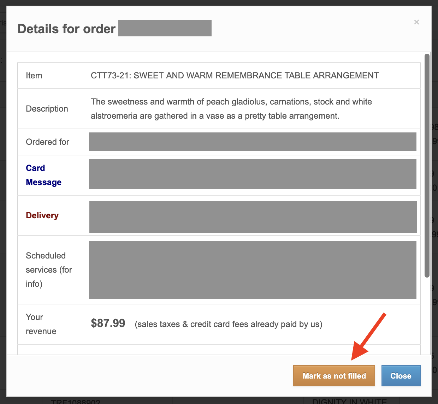
Task: Click the peach gladiolus description text
Action: (x=231, y=109)
